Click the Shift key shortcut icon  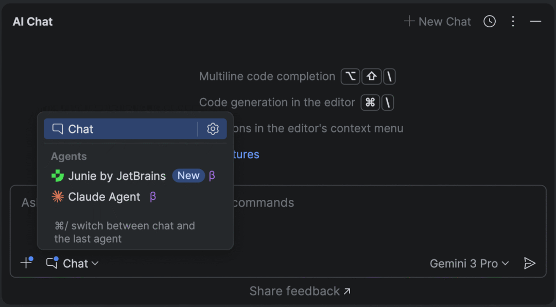371,76
